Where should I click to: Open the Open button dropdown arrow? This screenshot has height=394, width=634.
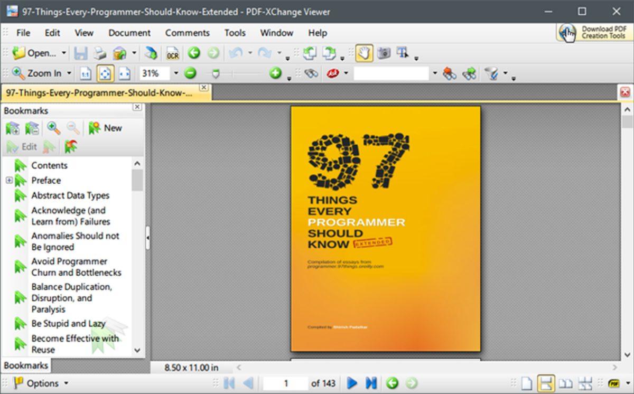point(64,53)
